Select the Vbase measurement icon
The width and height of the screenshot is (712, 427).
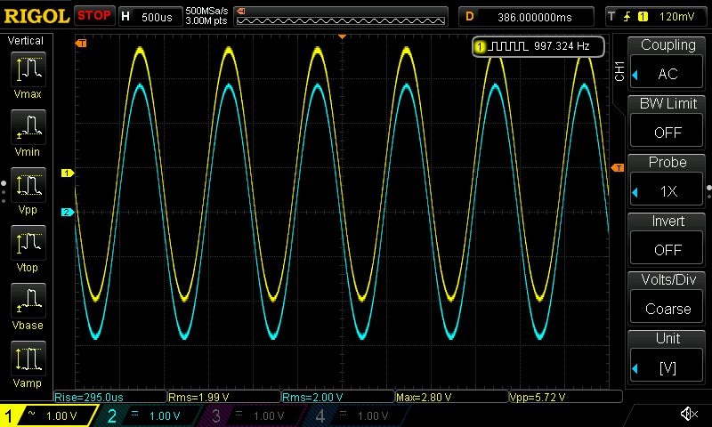click(28, 301)
